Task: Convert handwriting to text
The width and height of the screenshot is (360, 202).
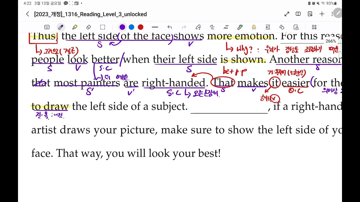Action: [x=226, y=27]
